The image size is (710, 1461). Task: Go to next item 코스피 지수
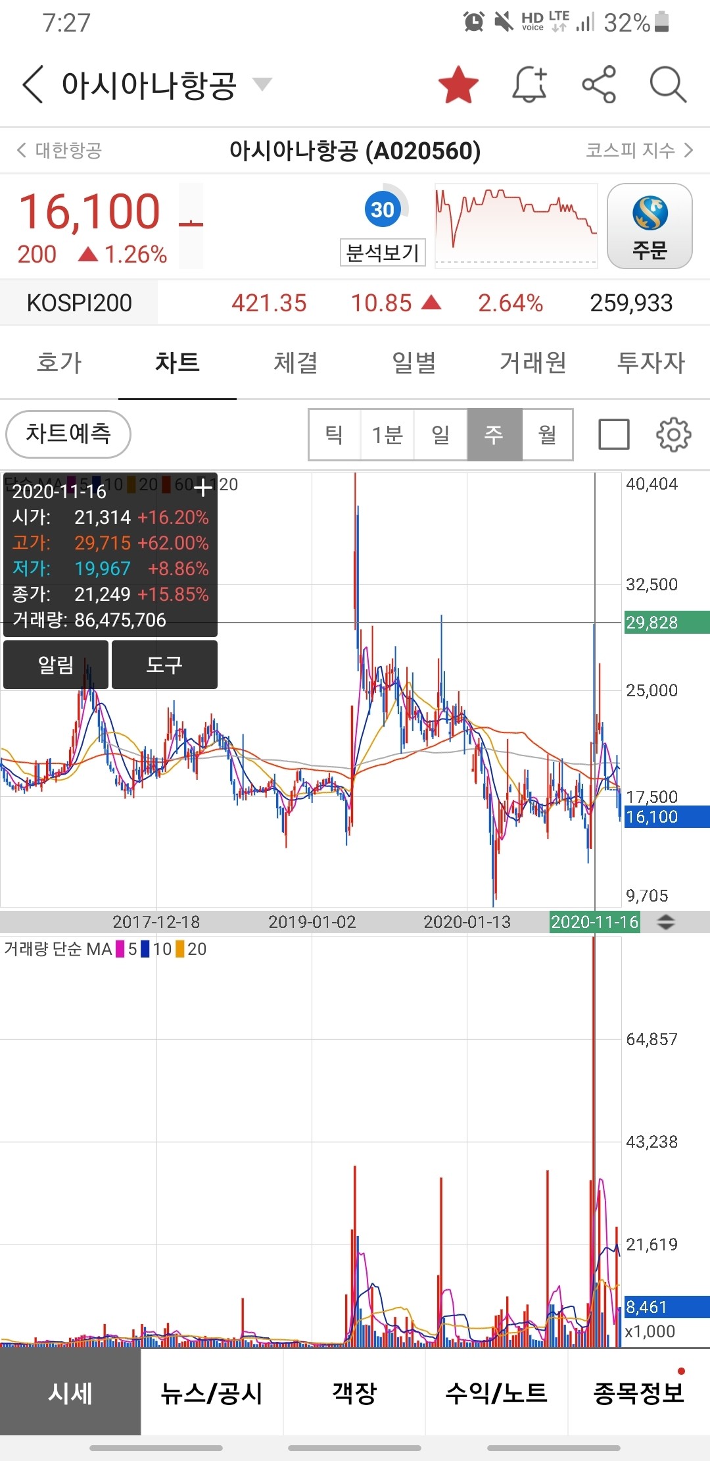point(640,150)
